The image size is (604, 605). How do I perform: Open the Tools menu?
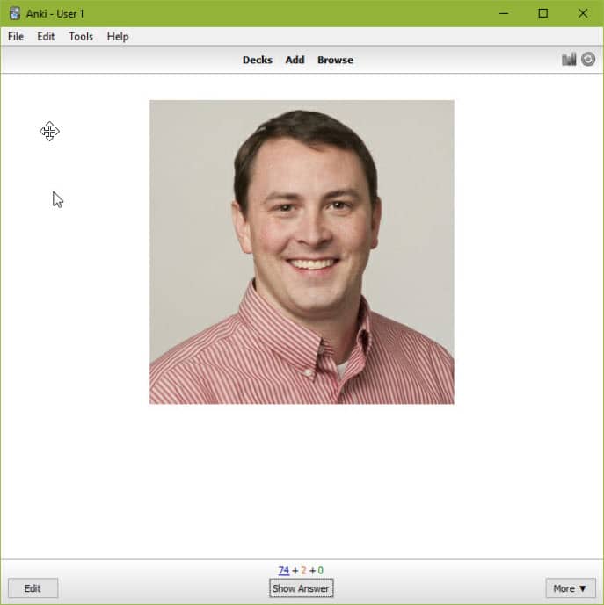(81, 37)
